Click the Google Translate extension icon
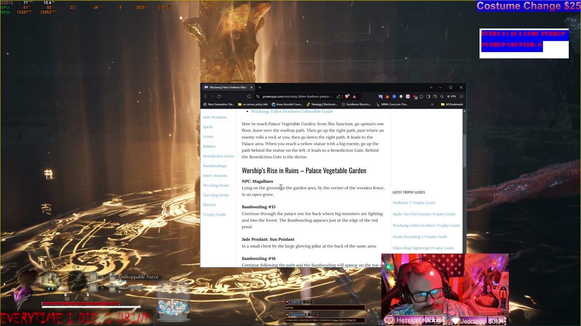Screen dimensions: 581x326 pyautogui.click(x=380, y=96)
